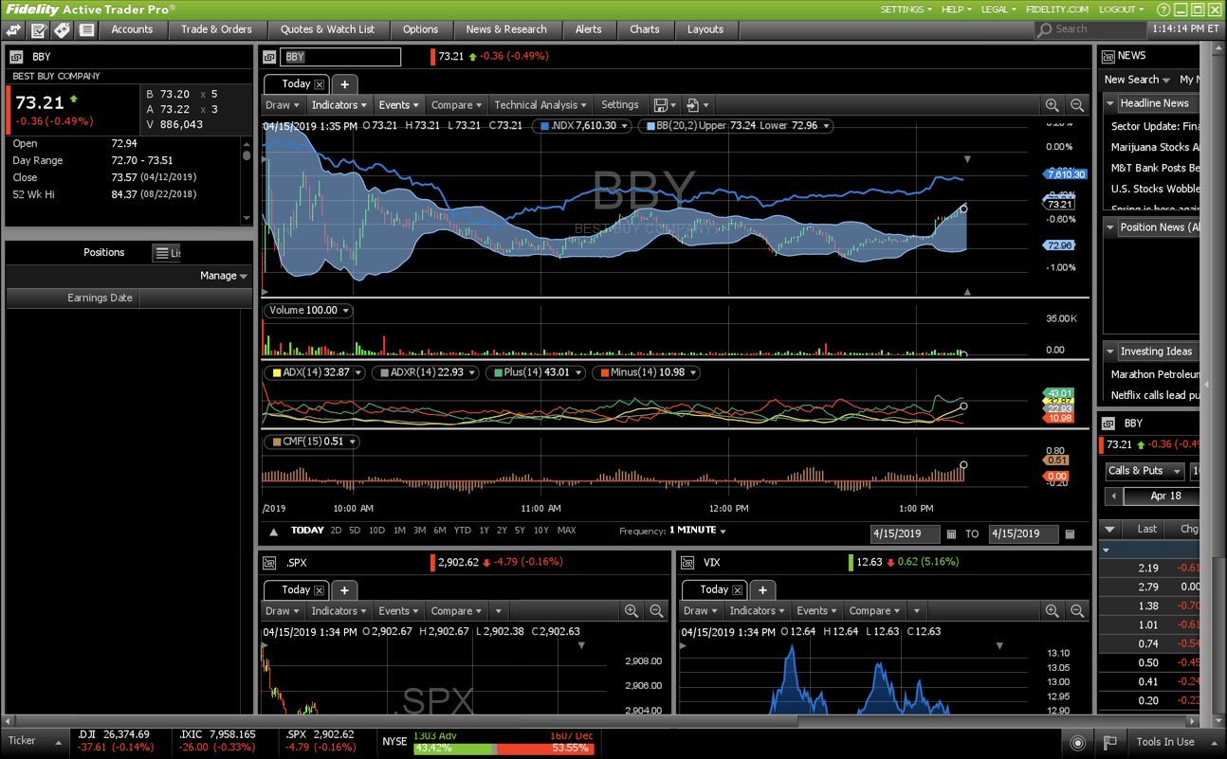Open the News & Research menu
Viewport: 1227px width, 759px height.
(x=506, y=29)
